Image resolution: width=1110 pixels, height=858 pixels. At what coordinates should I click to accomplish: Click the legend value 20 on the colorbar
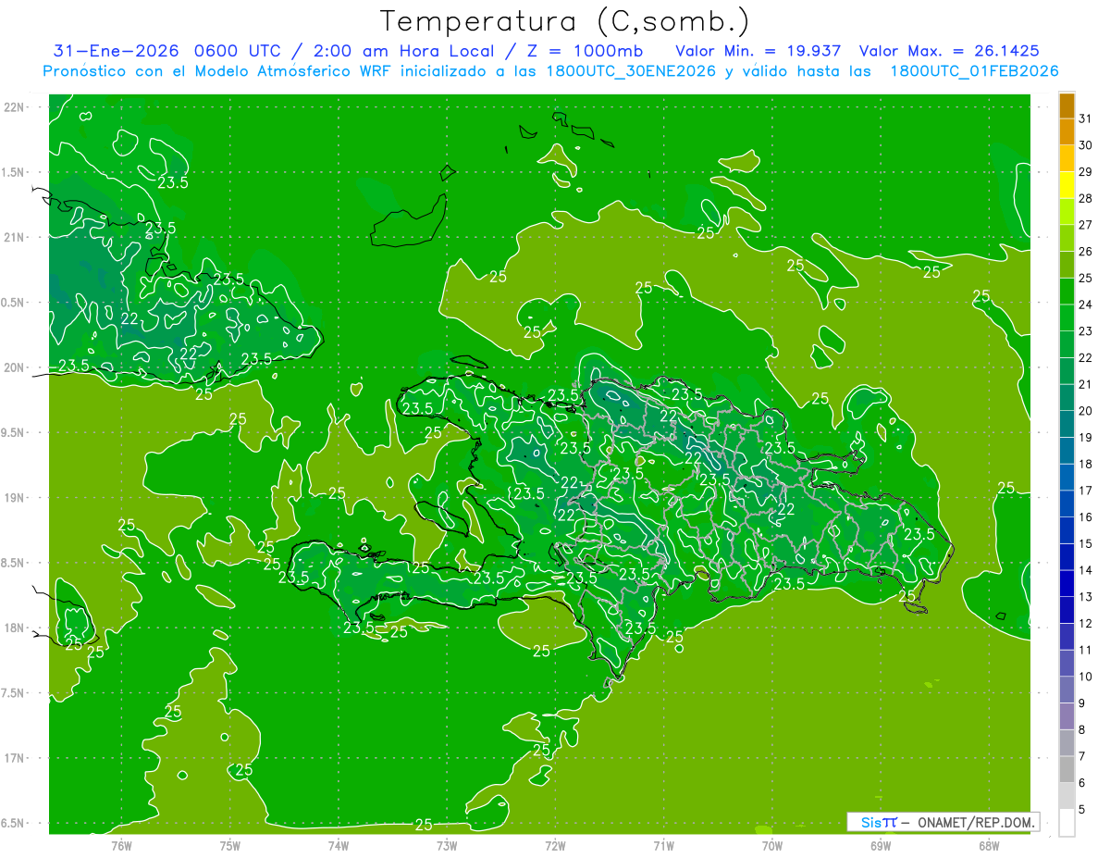point(1086,411)
